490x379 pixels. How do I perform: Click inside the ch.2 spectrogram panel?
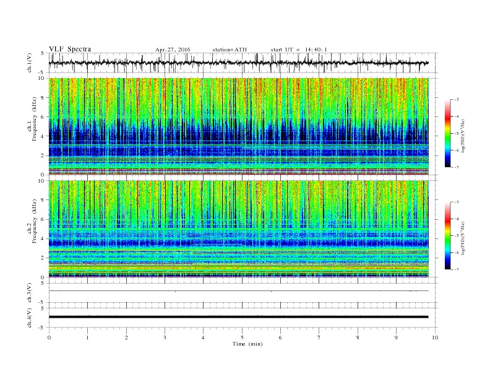tap(239, 229)
